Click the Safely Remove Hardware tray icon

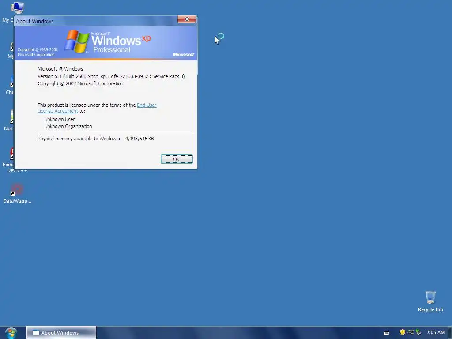pyautogui.click(x=418, y=332)
